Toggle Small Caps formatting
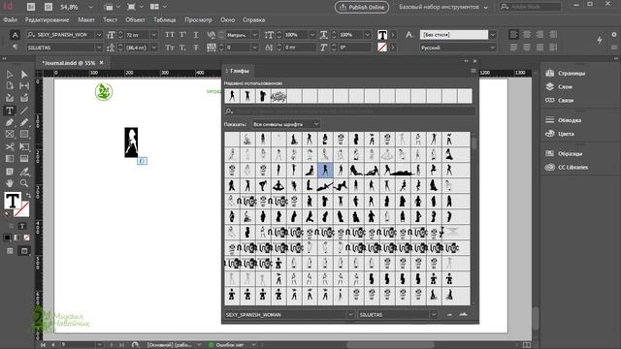Viewport: 621px width, 349px height. click(170, 48)
